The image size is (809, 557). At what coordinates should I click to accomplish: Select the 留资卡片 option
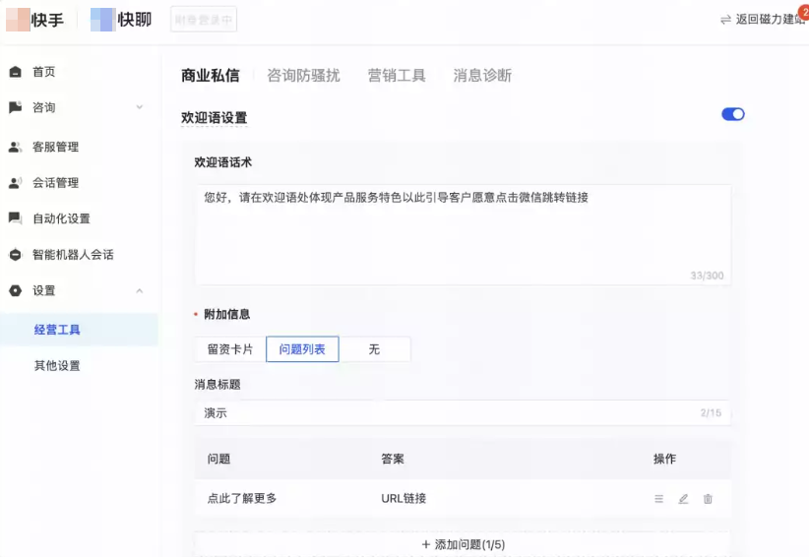tap(230, 349)
